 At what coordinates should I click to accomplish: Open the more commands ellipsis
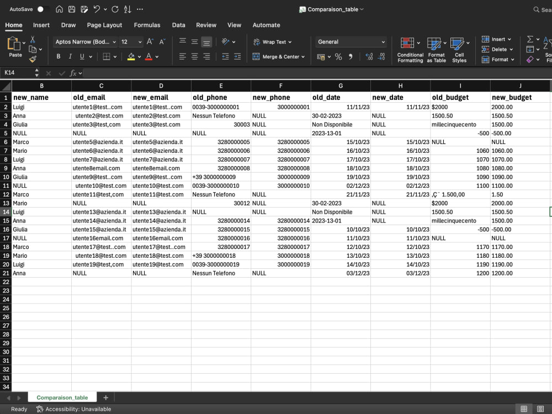[140, 9]
